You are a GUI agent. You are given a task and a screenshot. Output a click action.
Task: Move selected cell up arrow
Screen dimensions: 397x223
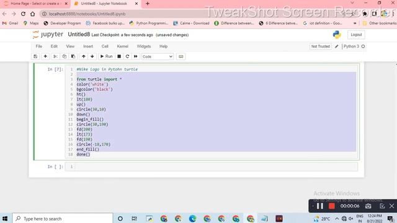coord(84,56)
